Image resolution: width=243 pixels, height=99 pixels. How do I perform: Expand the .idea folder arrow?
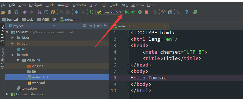[x=13, y=38]
